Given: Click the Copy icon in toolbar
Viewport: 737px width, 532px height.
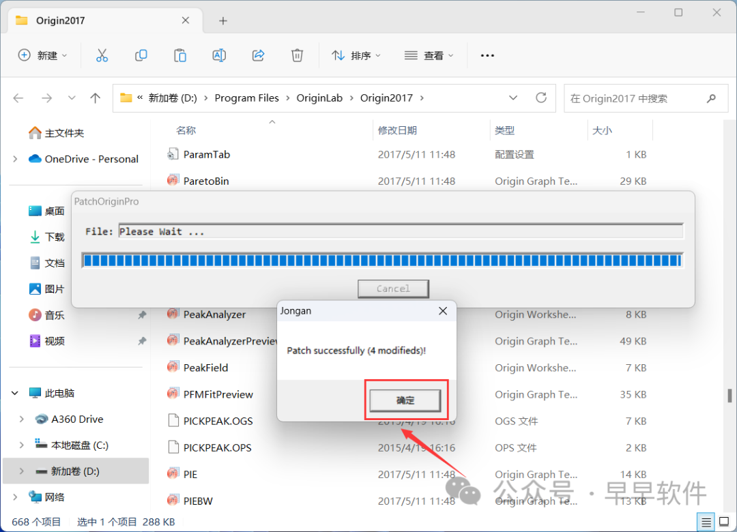Looking at the screenshot, I should (141, 55).
